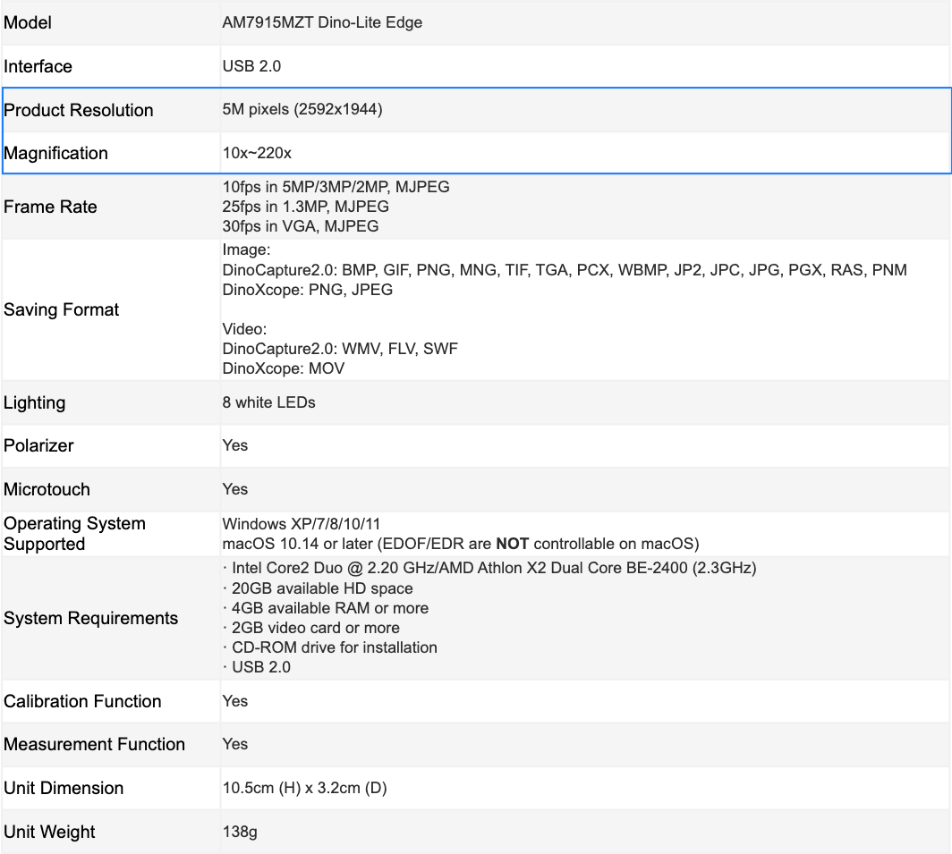Select the '10x~220x' magnification value
The image size is (952, 854).
tap(257, 153)
